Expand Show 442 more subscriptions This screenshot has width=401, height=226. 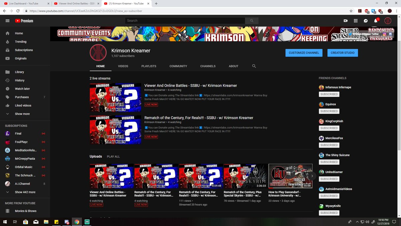[25, 192]
